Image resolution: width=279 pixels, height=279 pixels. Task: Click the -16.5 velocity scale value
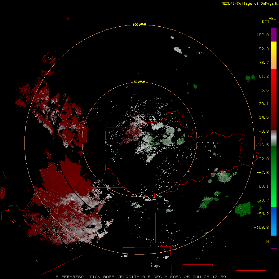point(263,145)
